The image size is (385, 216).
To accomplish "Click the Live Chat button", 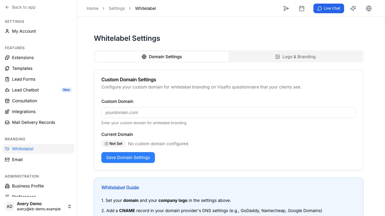I will click(x=329, y=8).
